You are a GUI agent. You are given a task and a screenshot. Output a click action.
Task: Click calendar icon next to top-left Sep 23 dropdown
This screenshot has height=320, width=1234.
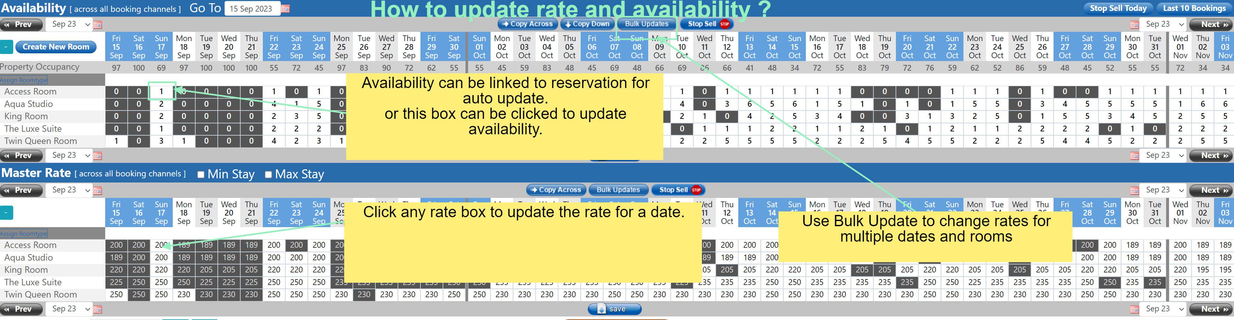coord(98,25)
